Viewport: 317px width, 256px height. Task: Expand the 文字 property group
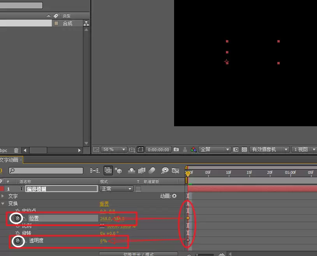(3, 196)
